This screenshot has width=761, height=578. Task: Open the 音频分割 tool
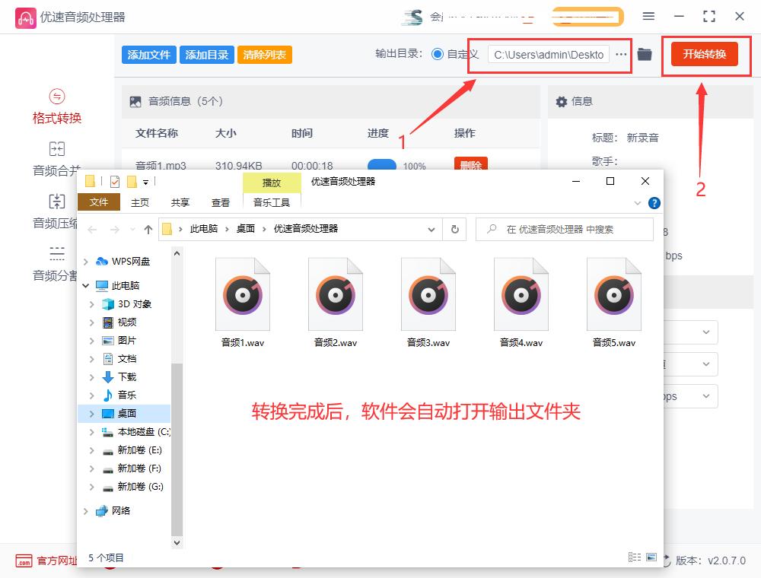56,261
